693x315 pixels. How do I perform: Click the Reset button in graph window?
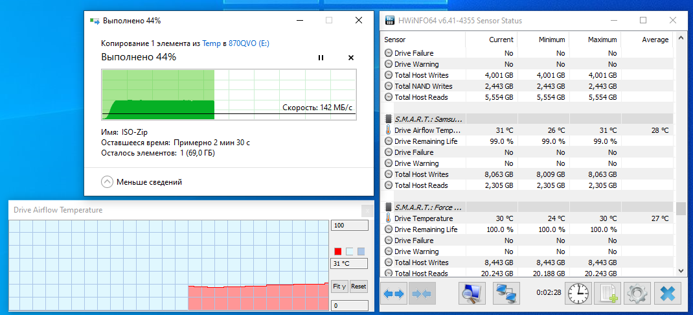pos(358,286)
